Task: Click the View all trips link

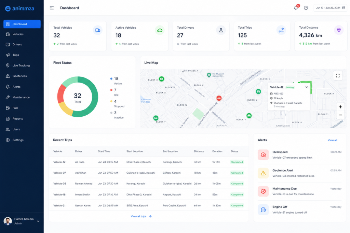Action: tap(141, 216)
